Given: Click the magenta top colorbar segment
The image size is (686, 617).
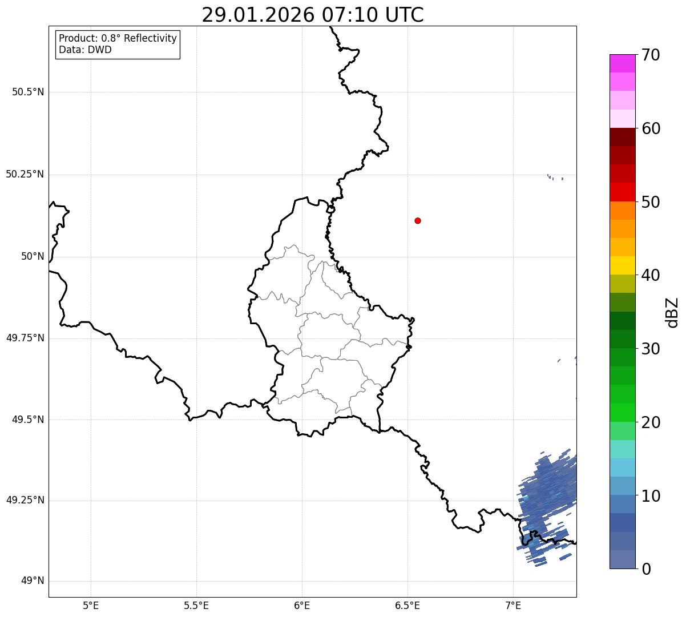Looking at the screenshot, I should (622, 63).
